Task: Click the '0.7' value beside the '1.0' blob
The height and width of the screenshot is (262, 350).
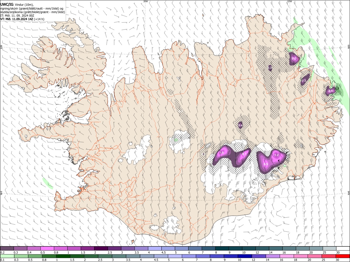Action: point(244,154)
